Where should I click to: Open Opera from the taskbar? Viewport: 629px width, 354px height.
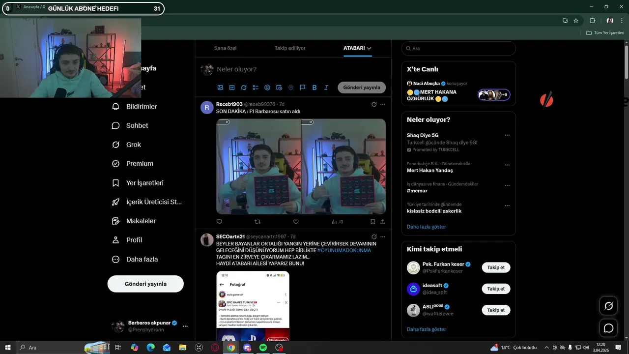[x=215, y=348]
